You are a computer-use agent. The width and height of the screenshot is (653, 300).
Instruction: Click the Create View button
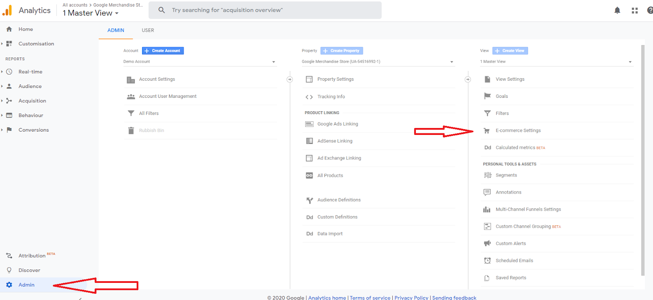510,51
